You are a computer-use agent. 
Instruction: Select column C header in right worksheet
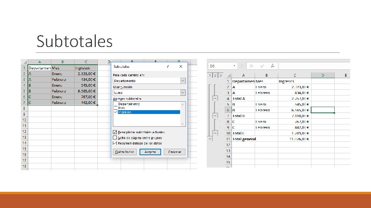[x=294, y=75]
